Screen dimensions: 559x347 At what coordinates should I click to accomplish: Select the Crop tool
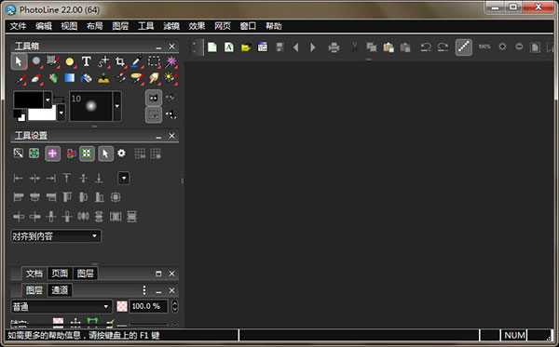(x=120, y=62)
